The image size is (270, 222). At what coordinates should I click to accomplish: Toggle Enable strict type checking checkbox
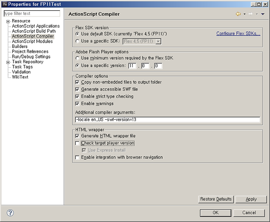pyautogui.click(x=77, y=96)
